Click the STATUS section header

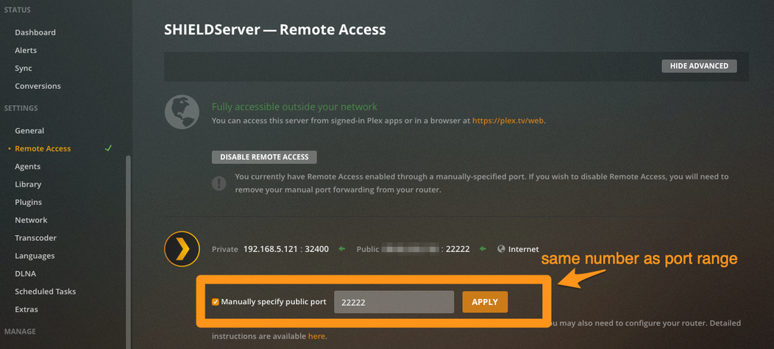point(17,10)
